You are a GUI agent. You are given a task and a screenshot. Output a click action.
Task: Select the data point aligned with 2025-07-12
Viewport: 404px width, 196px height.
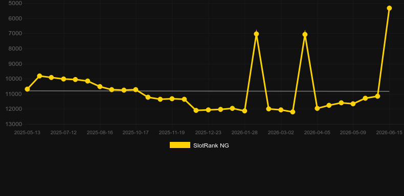tap(63, 79)
